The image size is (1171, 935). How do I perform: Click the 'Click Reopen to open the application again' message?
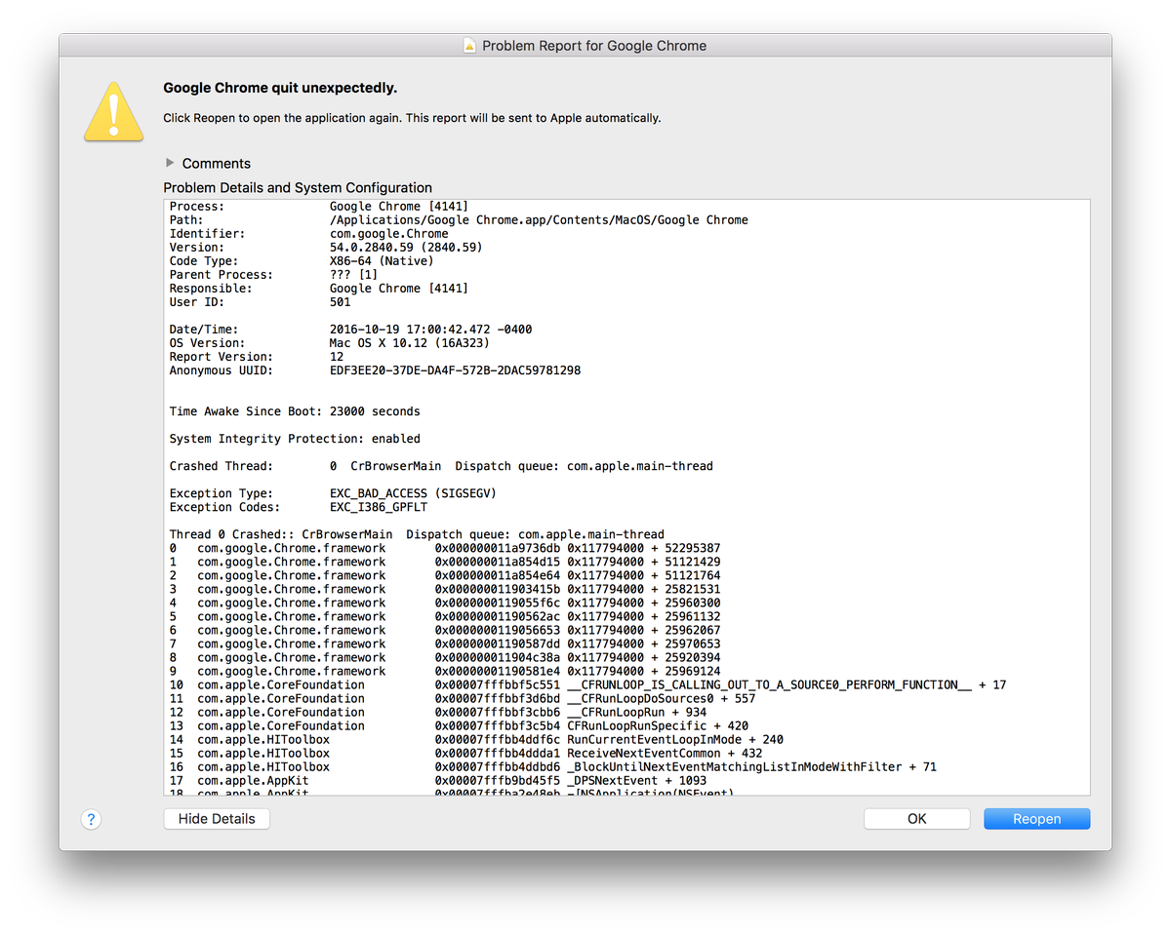(x=412, y=118)
